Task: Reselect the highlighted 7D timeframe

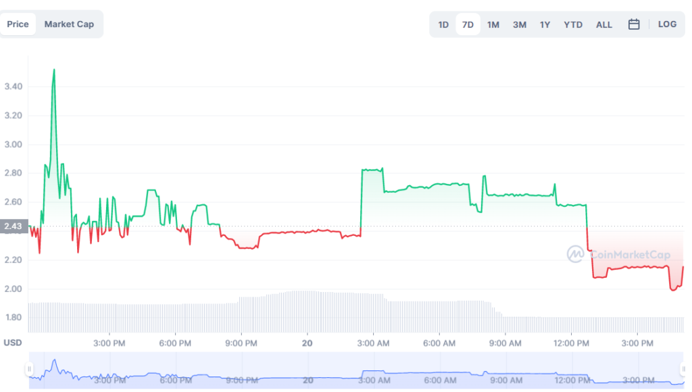Action: point(468,24)
